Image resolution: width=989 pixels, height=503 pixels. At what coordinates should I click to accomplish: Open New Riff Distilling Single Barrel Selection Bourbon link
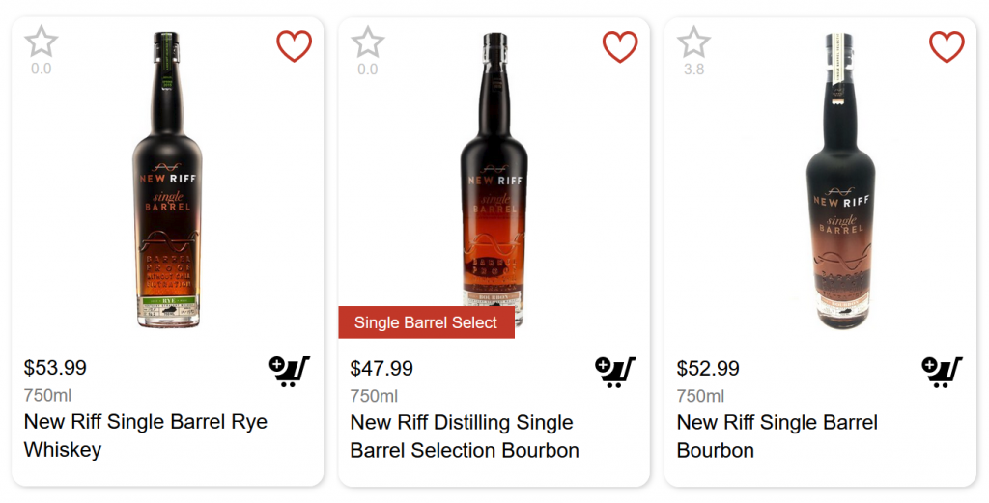coord(464,435)
